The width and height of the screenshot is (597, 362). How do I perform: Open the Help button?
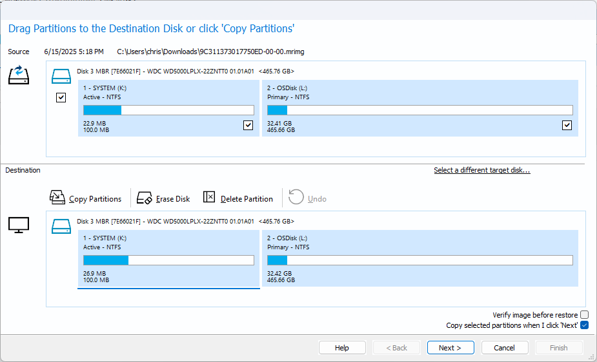342,348
